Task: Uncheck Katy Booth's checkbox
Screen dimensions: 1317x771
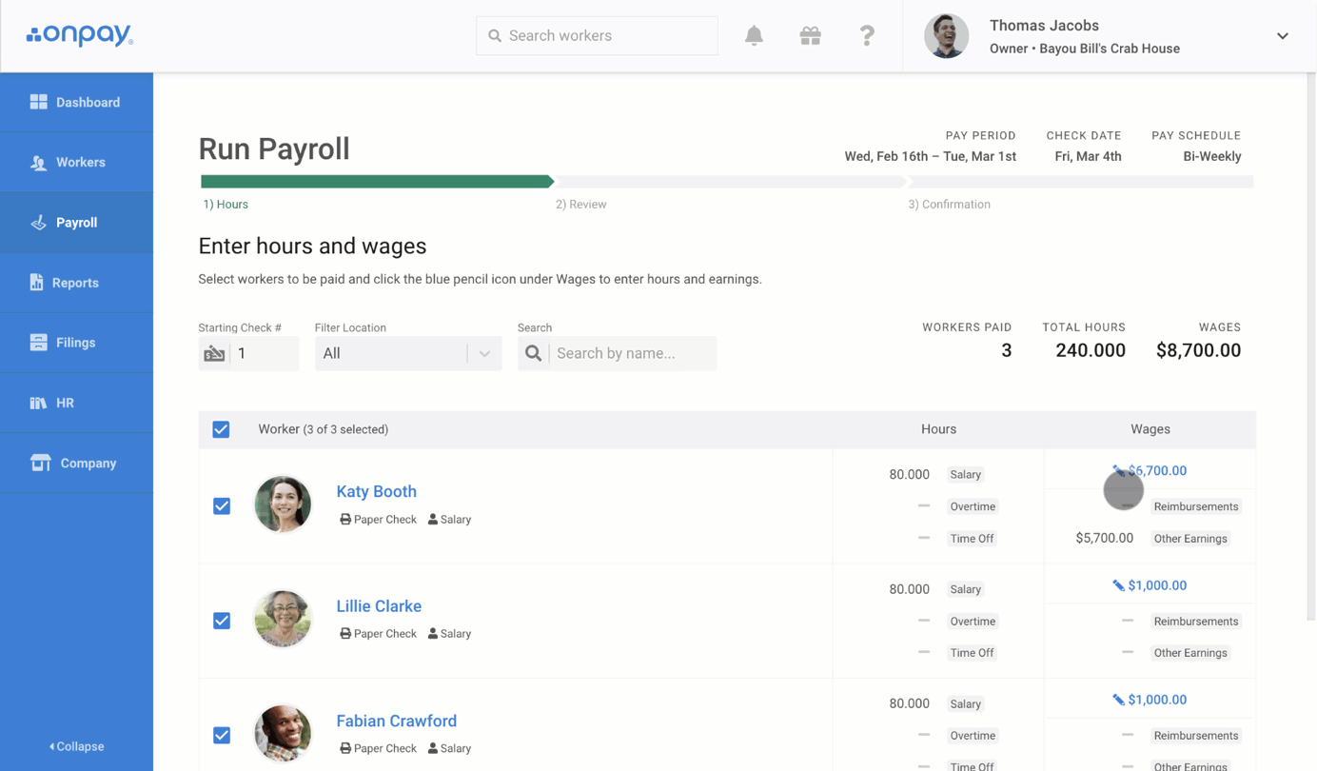Action: point(222,506)
